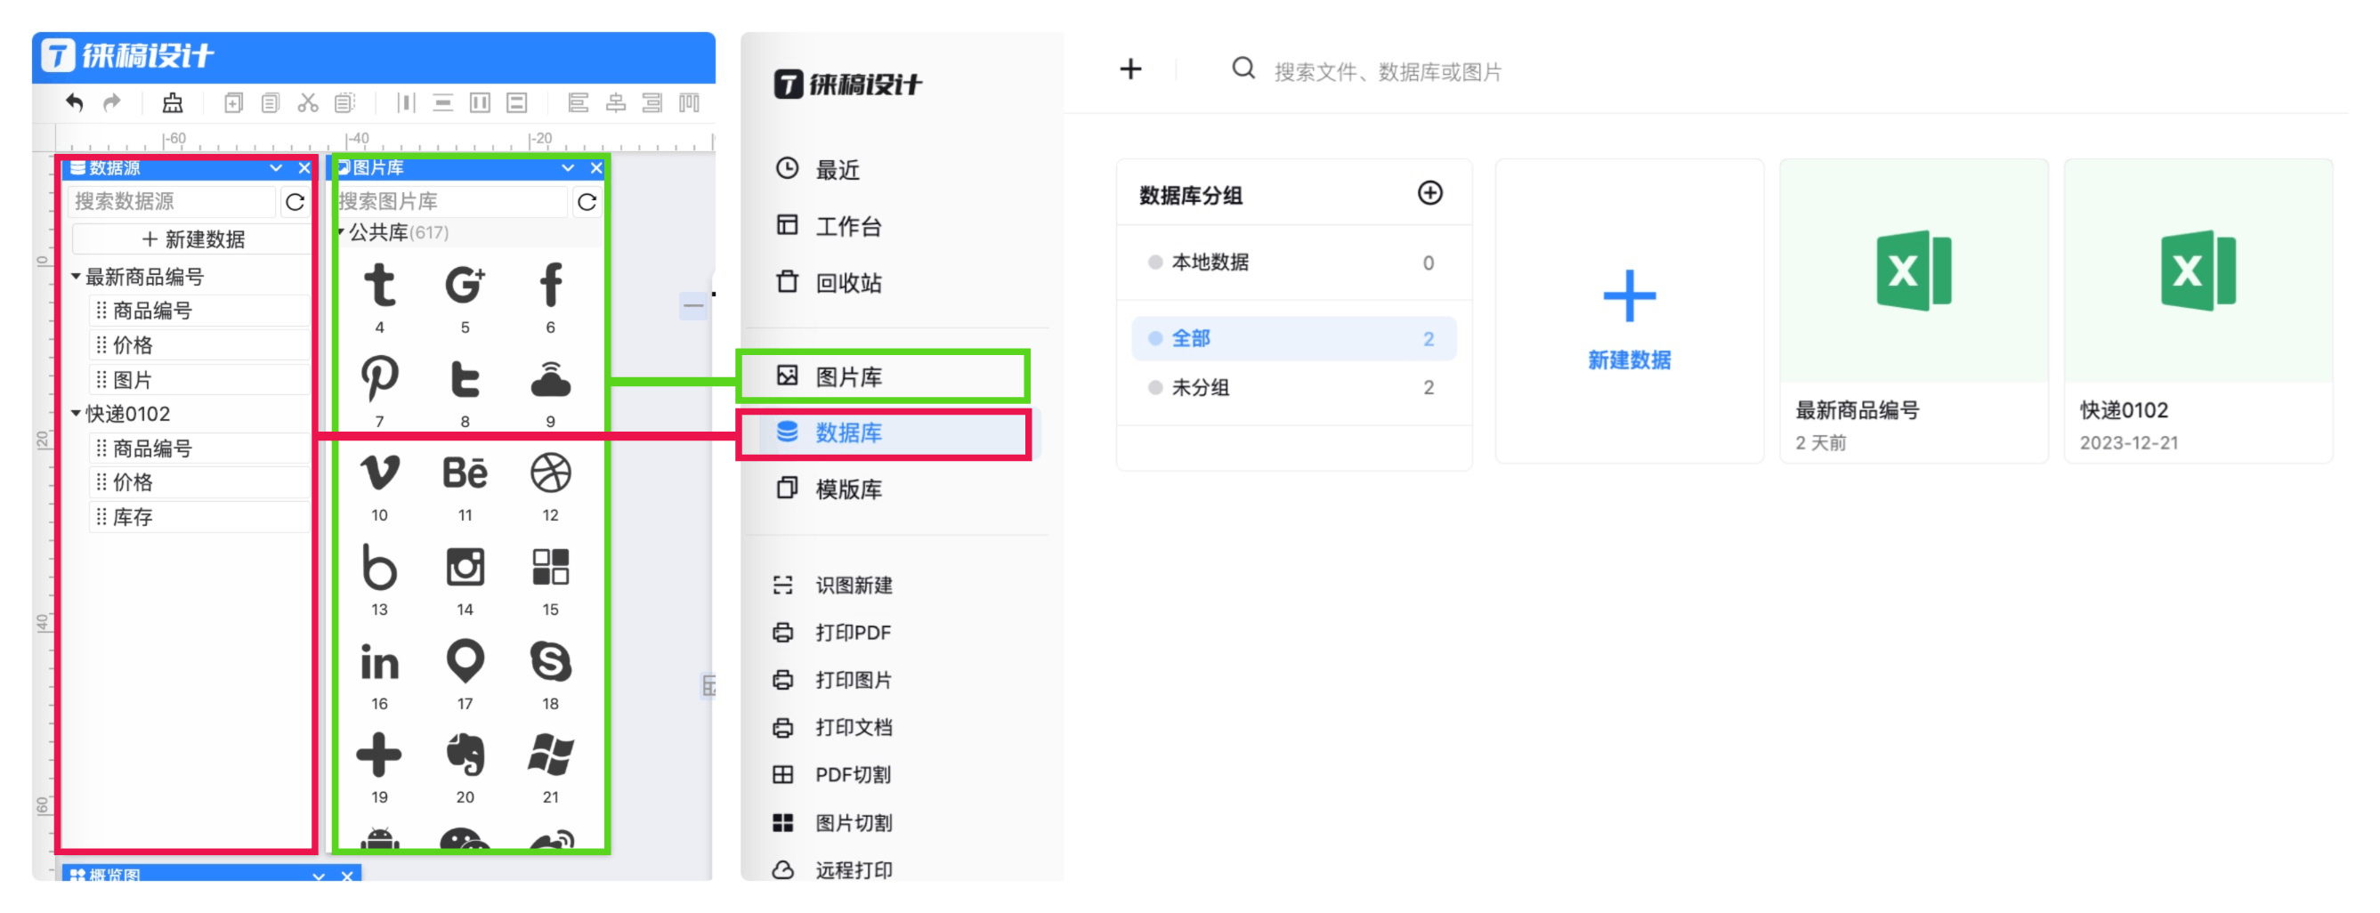Open the 最新商品编号 Excel file card
The image size is (2380, 913).
(1914, 311)
